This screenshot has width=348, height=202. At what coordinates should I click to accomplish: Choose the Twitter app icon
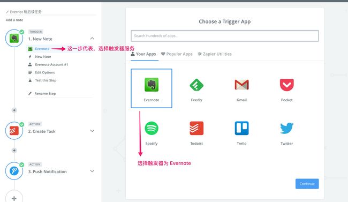287,128
